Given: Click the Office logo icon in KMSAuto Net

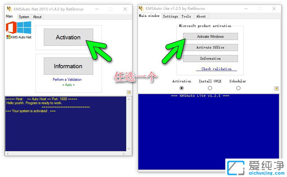Looking at the screenshot, I should pos(11,28).
